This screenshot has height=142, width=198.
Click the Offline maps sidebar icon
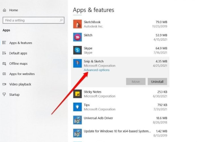4,64
